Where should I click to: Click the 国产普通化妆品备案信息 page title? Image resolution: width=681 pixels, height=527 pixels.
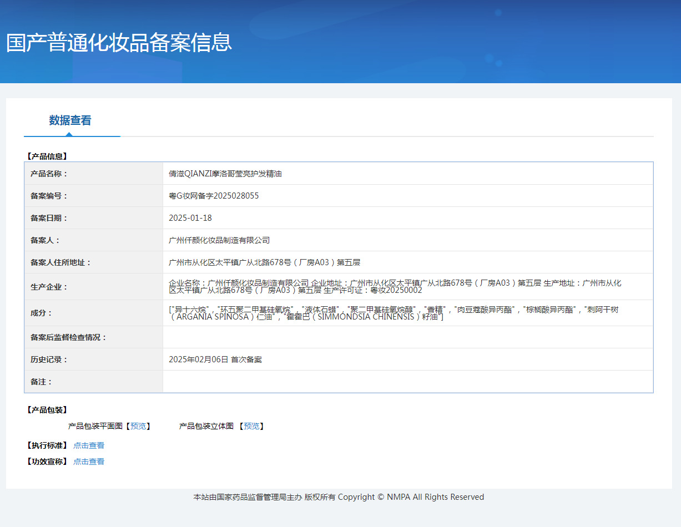tap(119, 43)
